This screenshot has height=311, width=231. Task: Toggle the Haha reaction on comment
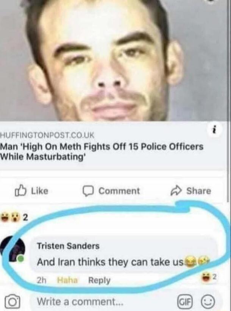67,280
